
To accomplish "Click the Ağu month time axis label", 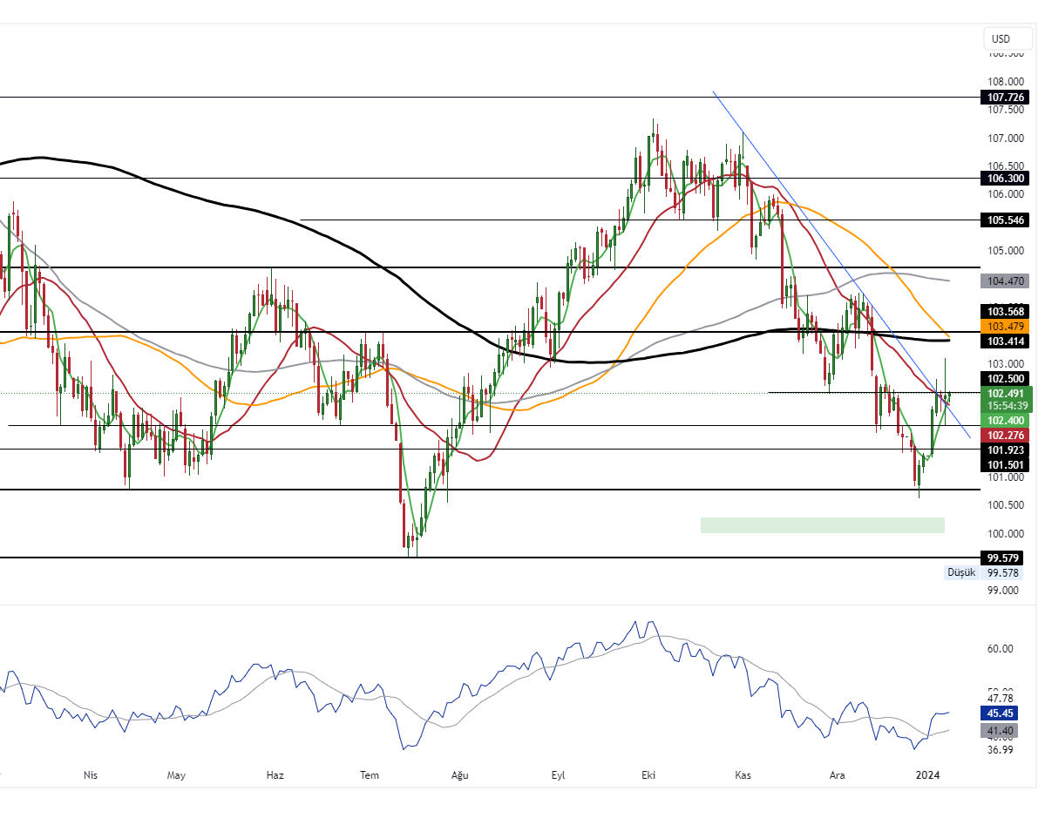I will [x=460, y=774].
